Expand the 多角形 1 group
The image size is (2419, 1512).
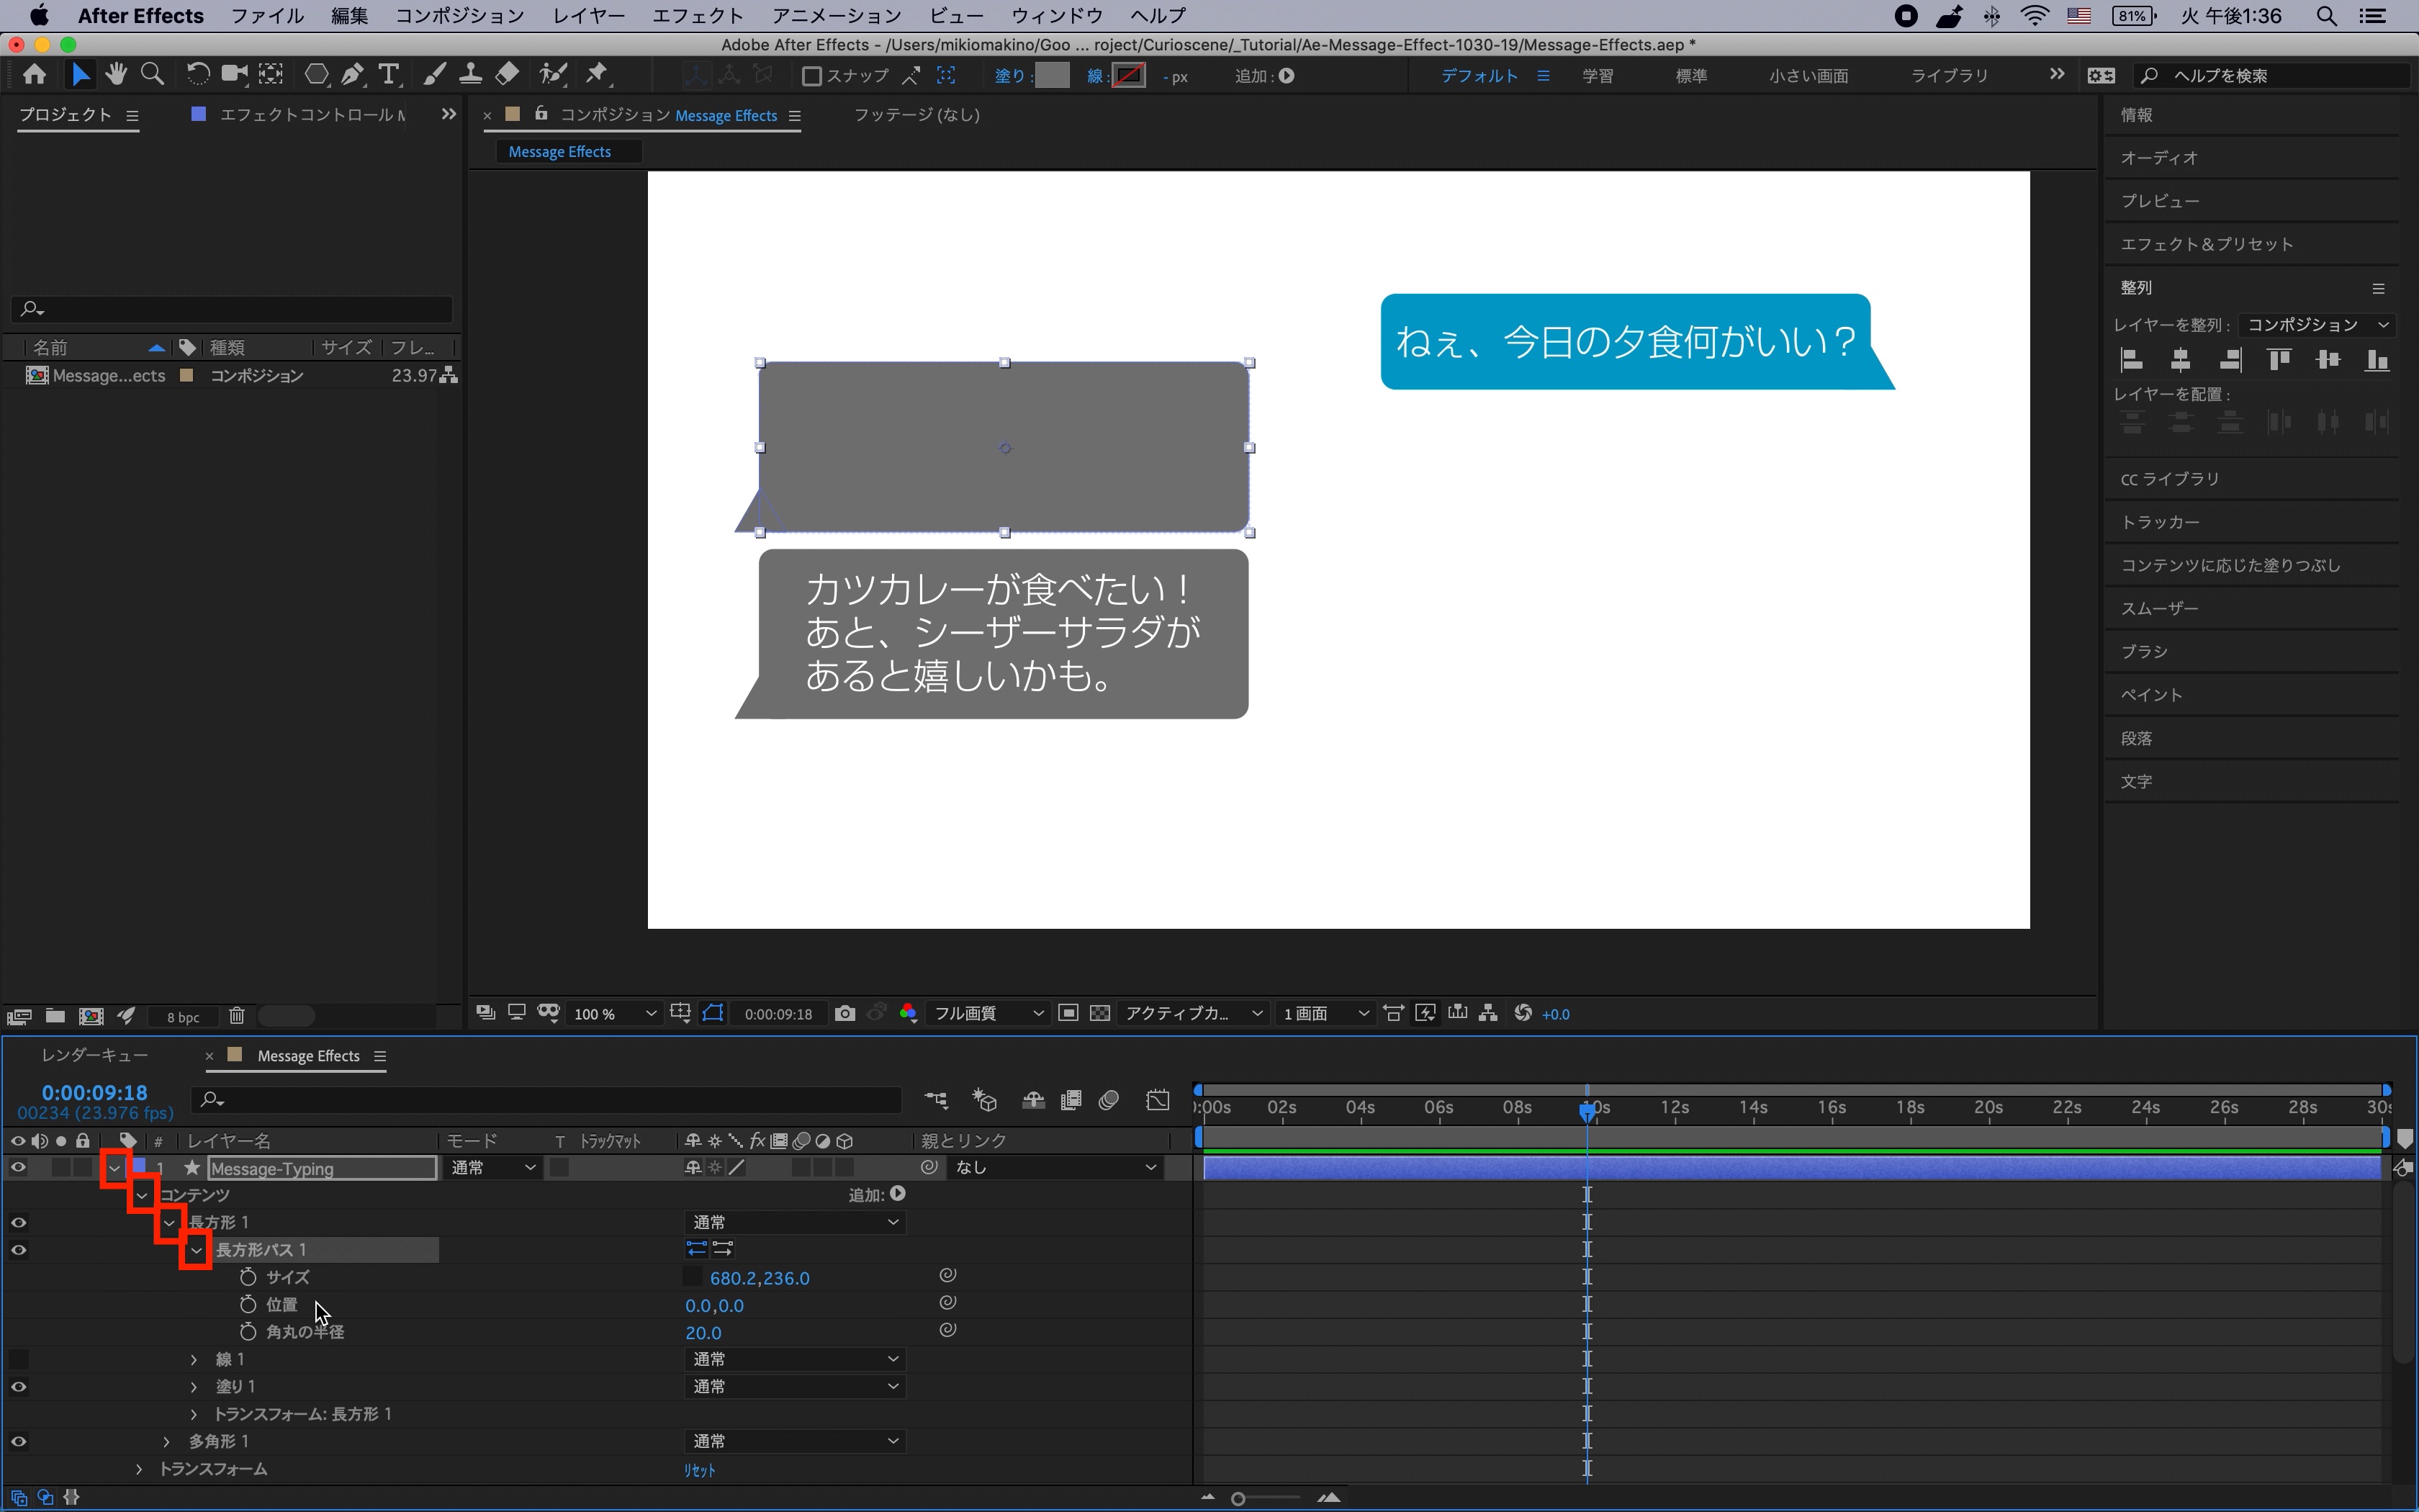[167, 1441]
